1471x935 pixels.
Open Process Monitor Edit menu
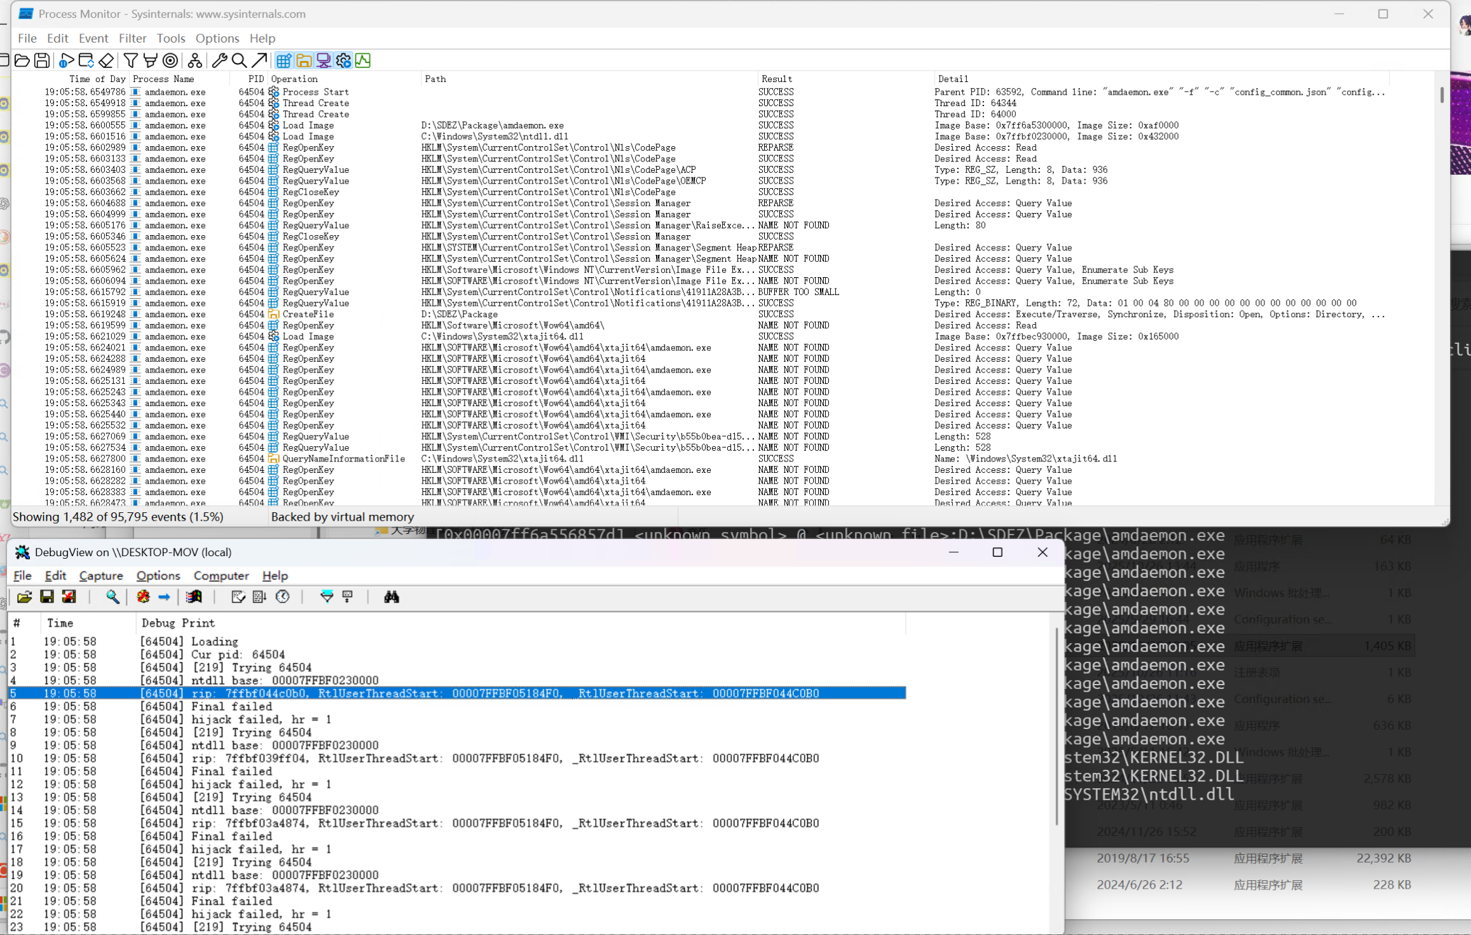click(57, 38)
